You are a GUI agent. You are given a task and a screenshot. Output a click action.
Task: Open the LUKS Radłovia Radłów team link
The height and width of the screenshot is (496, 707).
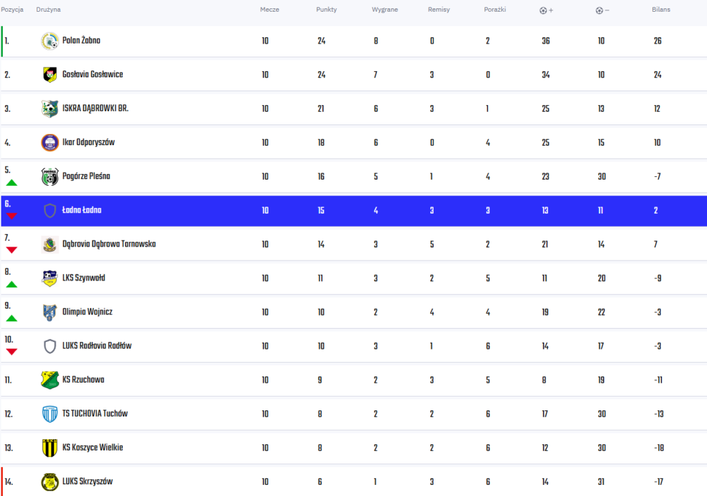[97, 346]
